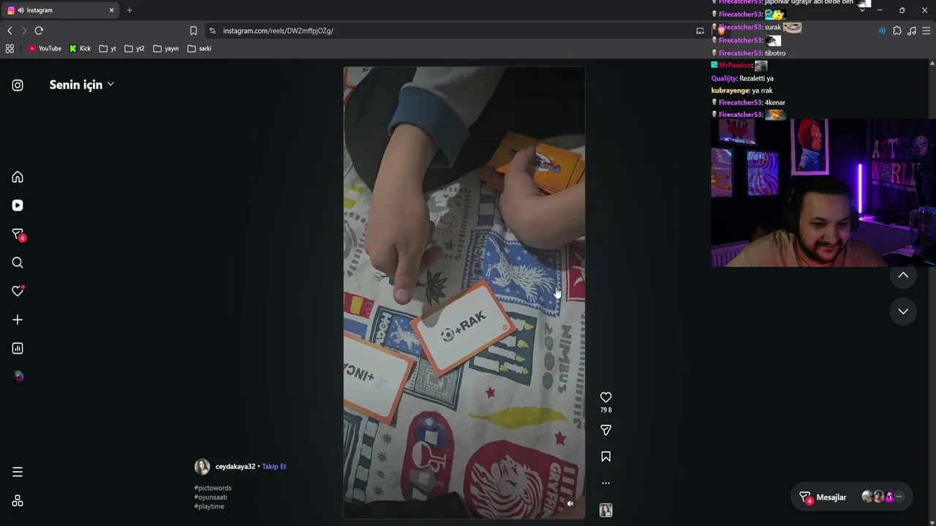Screen dimensions: 936x526
Task: Click the browser forward button
Action: coord(24,31)
